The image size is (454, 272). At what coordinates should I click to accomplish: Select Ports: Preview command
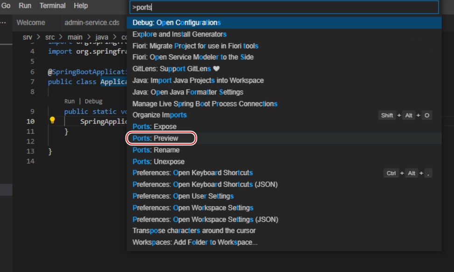[284, 138]
